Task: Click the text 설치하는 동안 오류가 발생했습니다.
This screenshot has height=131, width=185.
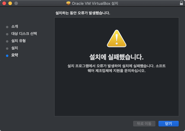Action: 83,13
